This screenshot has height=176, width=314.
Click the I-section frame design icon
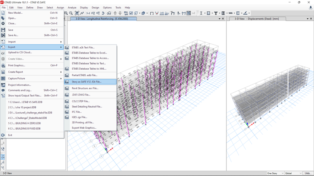point(201,13)
